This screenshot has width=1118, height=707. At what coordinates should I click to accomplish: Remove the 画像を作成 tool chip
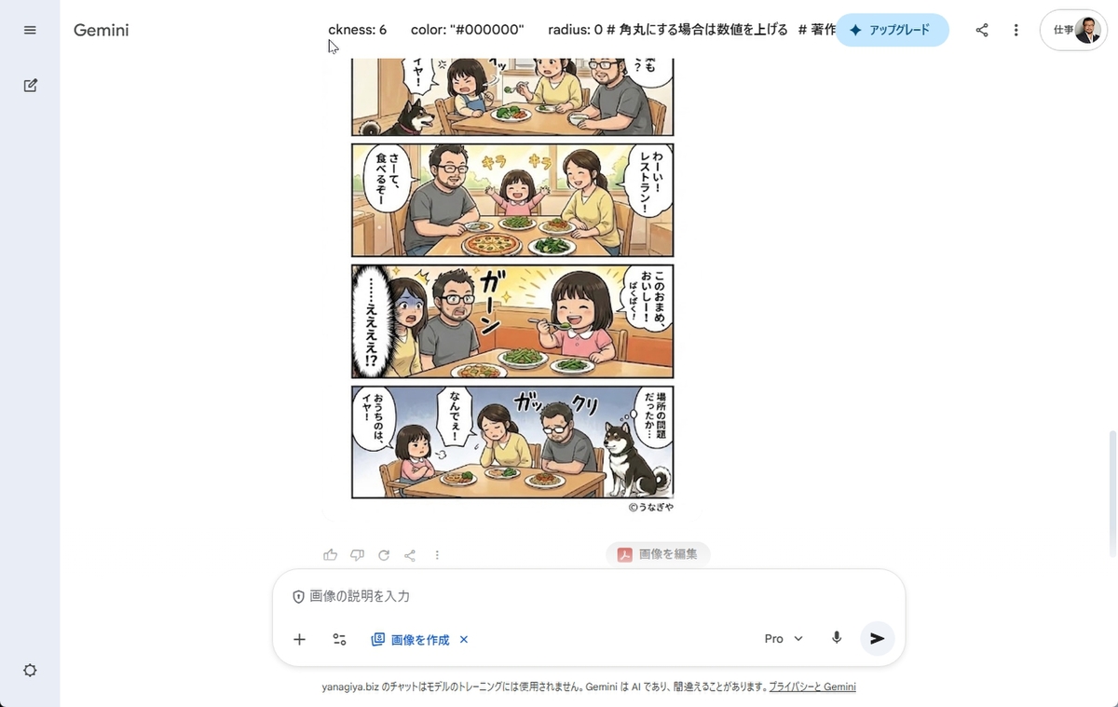click(x=464, y=640)
